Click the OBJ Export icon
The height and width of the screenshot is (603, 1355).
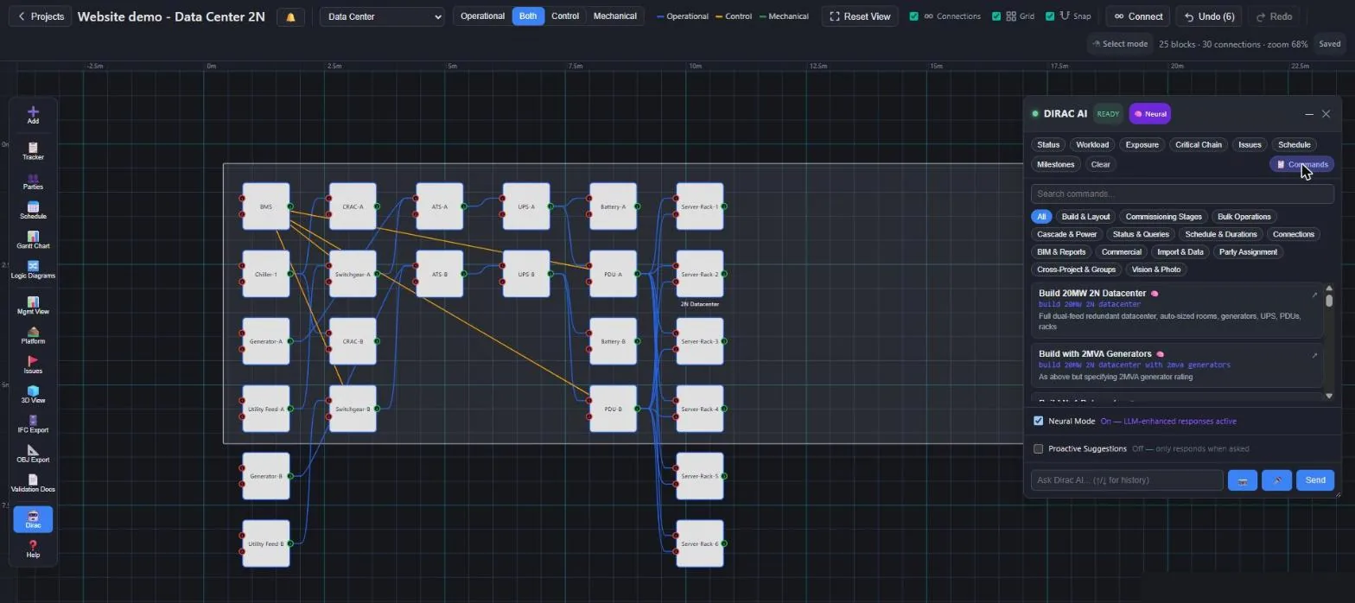point(33,454)
